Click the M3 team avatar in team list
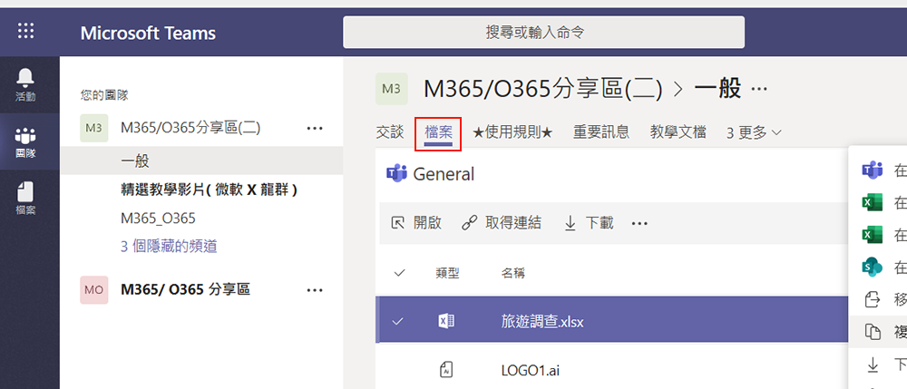Viewport: 907px width, 389px height. [x=93, y=129]
